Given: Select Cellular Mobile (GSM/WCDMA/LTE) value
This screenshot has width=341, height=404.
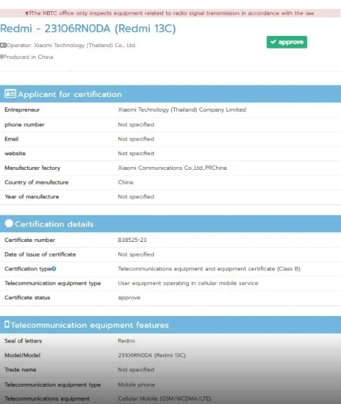Looking at the screenshot, I should coord(164,398).
